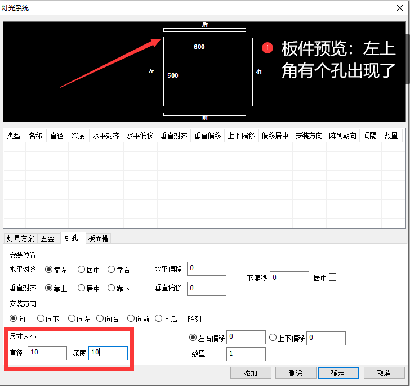Click the 类型 column header

(x=14, y=136)
